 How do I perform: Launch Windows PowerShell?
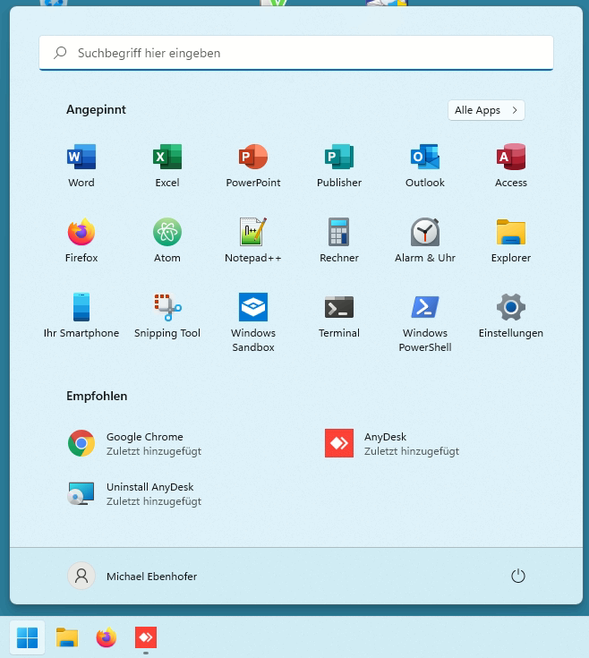click(425, 322)
